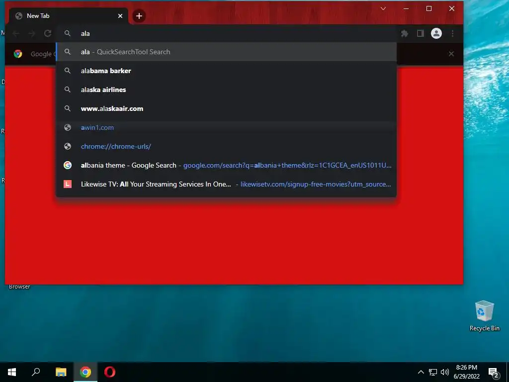Open the network tray icon

433,372
